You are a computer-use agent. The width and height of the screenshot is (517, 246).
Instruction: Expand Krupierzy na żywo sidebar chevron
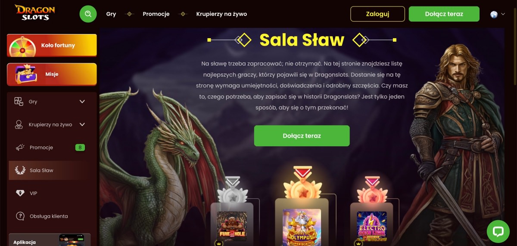(82, 125)
